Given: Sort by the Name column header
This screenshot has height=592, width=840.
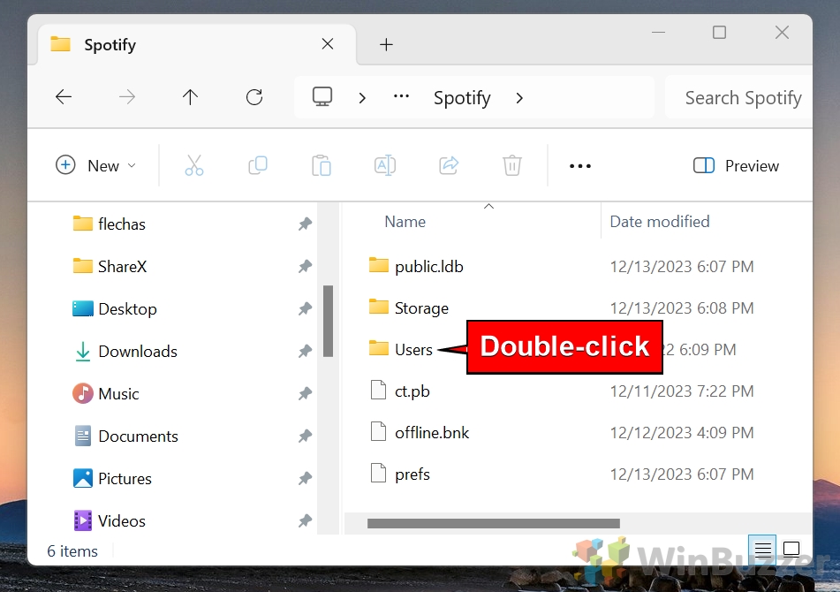Looking at the screenshot, I should click(x=405, y=222).
